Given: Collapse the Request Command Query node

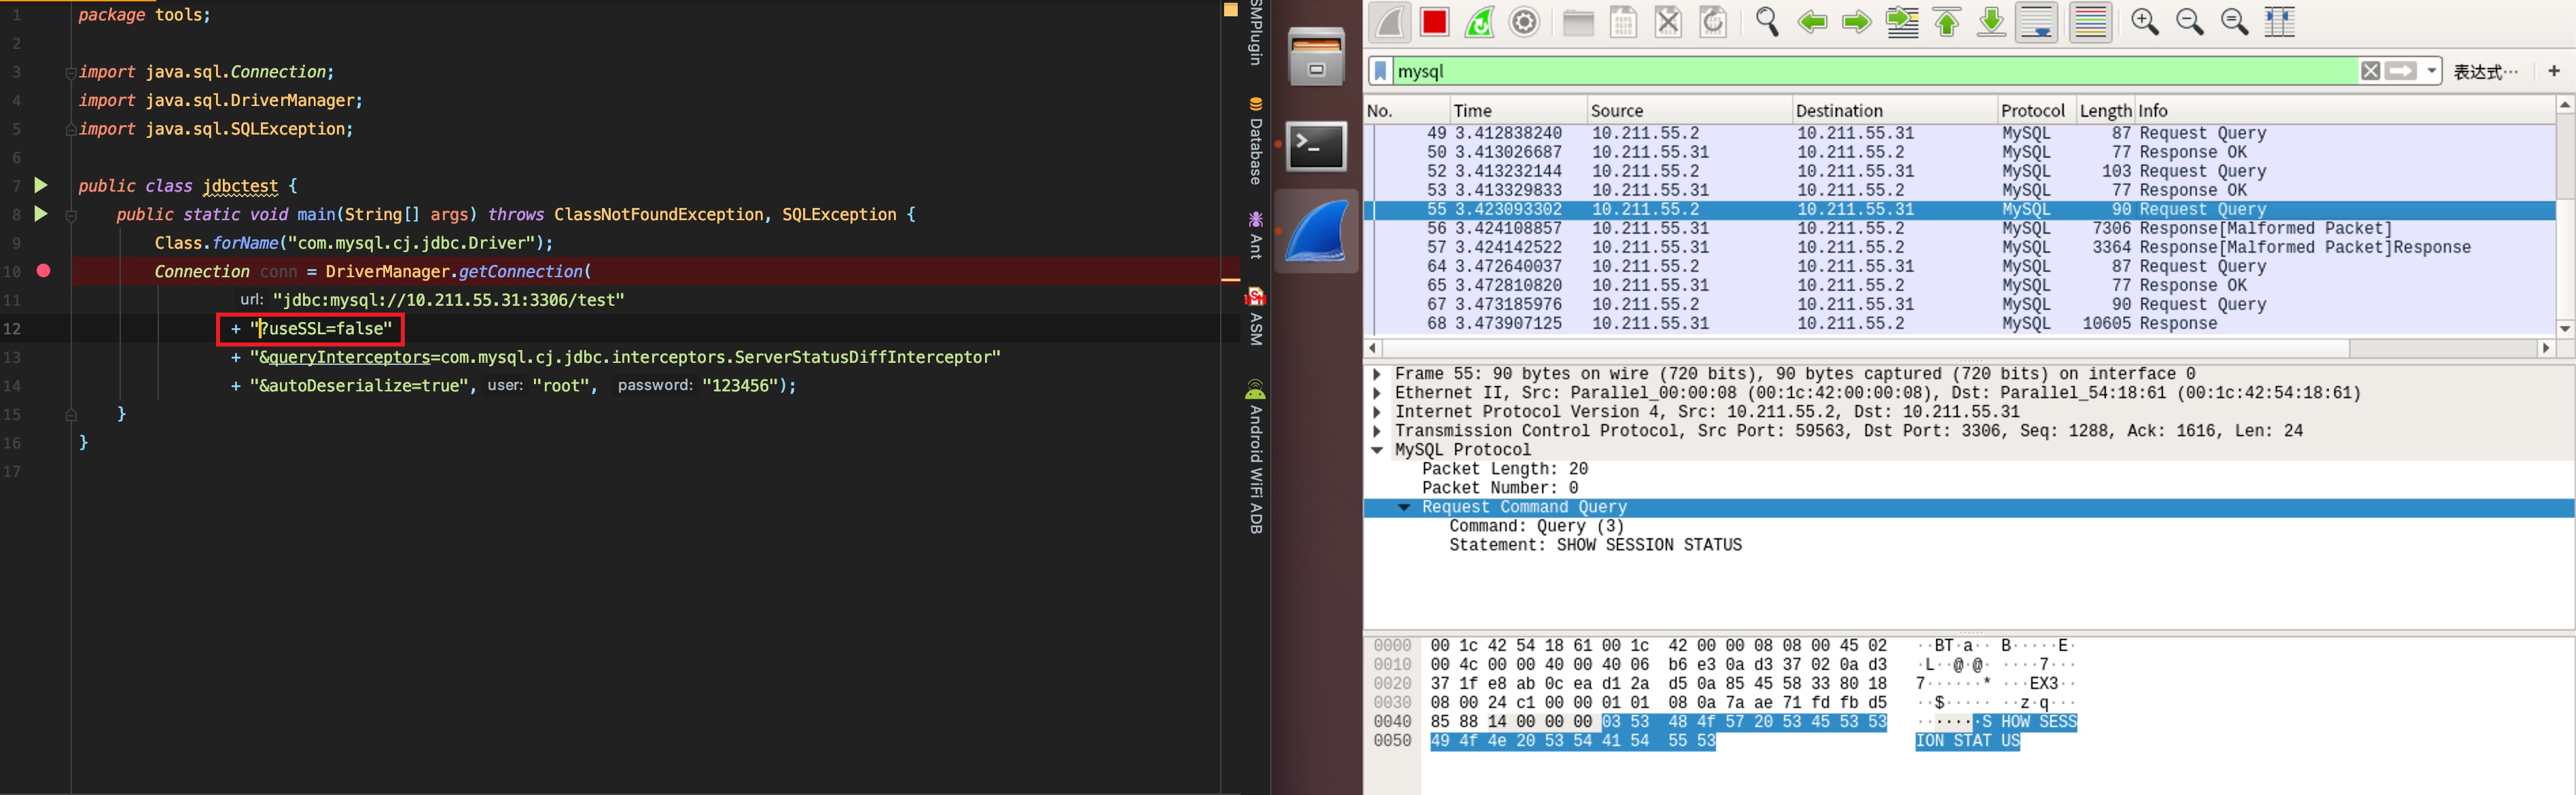Looking at the screenshot, I should [x=1404, y=507].
